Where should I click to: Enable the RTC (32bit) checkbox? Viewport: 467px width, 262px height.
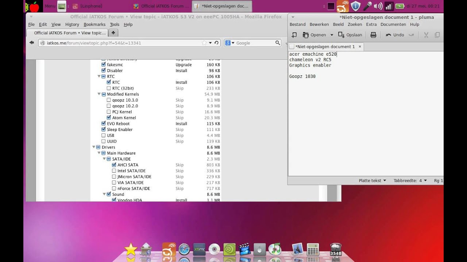tap(109, 88)
